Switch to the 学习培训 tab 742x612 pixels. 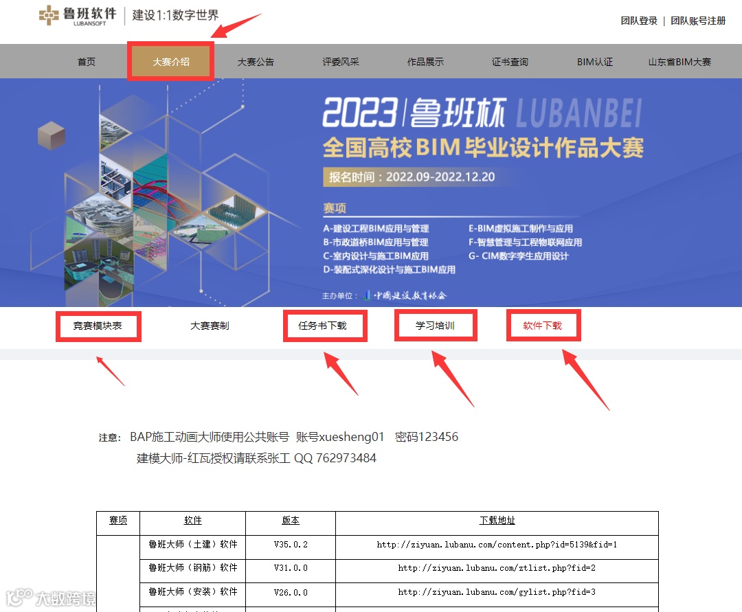click(x=435, y=326)
